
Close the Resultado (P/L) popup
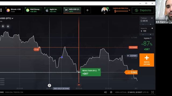click(99, 70)
